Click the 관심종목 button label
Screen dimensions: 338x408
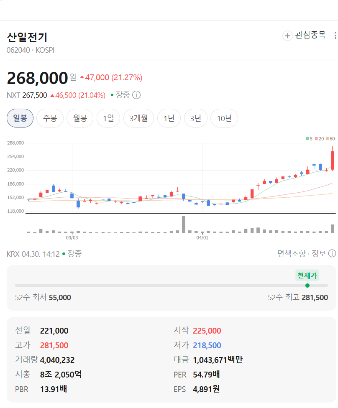click(310, 35)
